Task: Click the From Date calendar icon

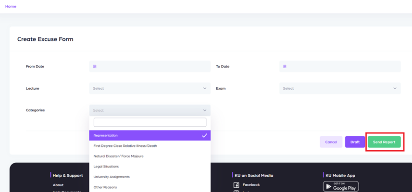Action: coord(95,66)
